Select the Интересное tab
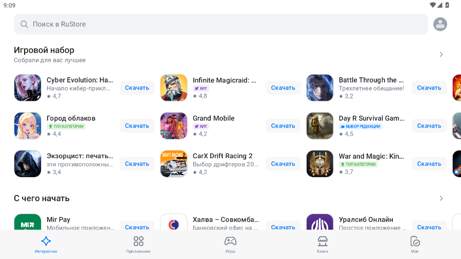 [46, 245]
